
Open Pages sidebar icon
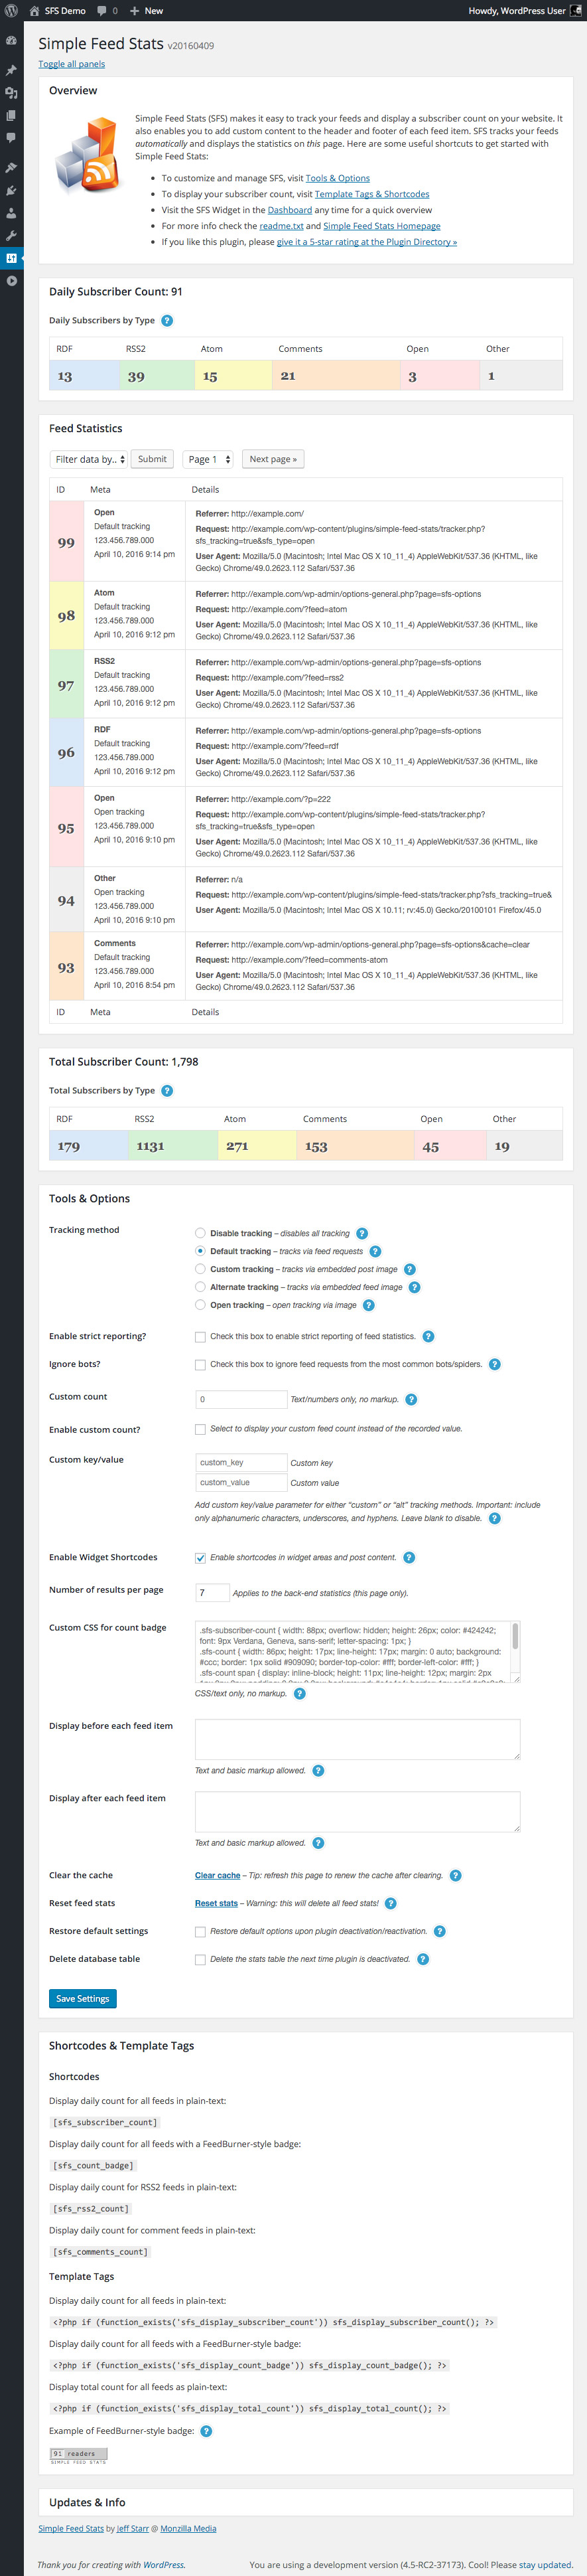click(11, 115)
